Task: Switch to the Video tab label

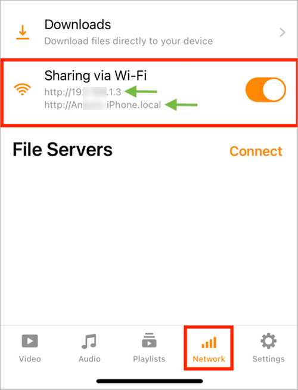Action: pos(30,359)
